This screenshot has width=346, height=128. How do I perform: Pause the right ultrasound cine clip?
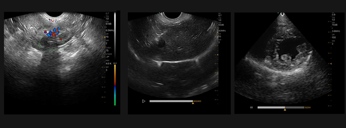(x=251, y=107)
